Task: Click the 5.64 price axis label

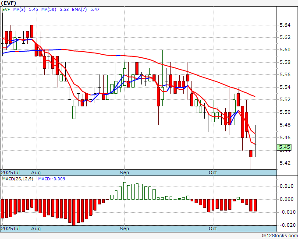Action: click(x=285, y=25)
